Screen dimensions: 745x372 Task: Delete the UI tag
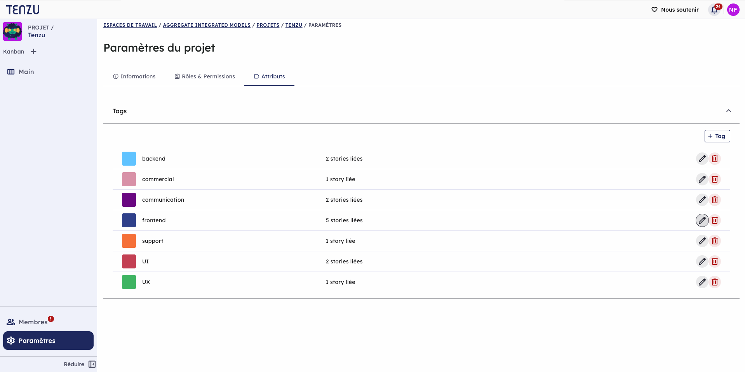(715, 261)
